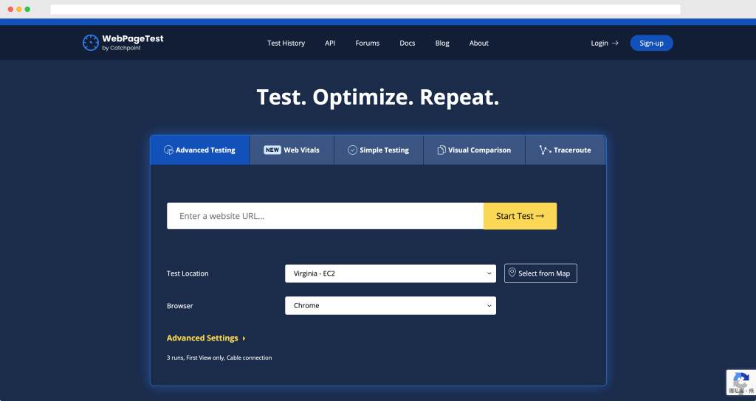The image size is (756, 401).
Task: Open the API navigation link
Action: (330, 43)
